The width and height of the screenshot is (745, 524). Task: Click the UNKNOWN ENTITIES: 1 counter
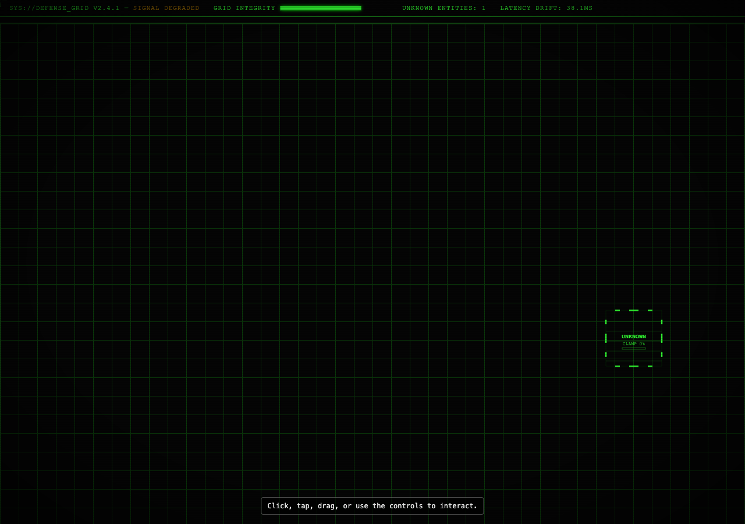pyautogui.click(x=444, y=8)
